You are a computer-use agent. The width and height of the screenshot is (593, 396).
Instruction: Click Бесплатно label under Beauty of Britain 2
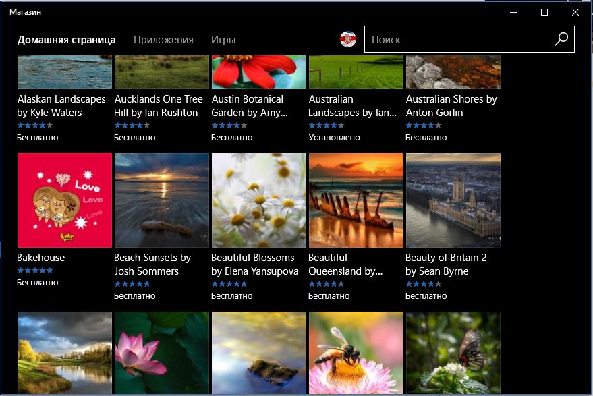click(426, 296)
